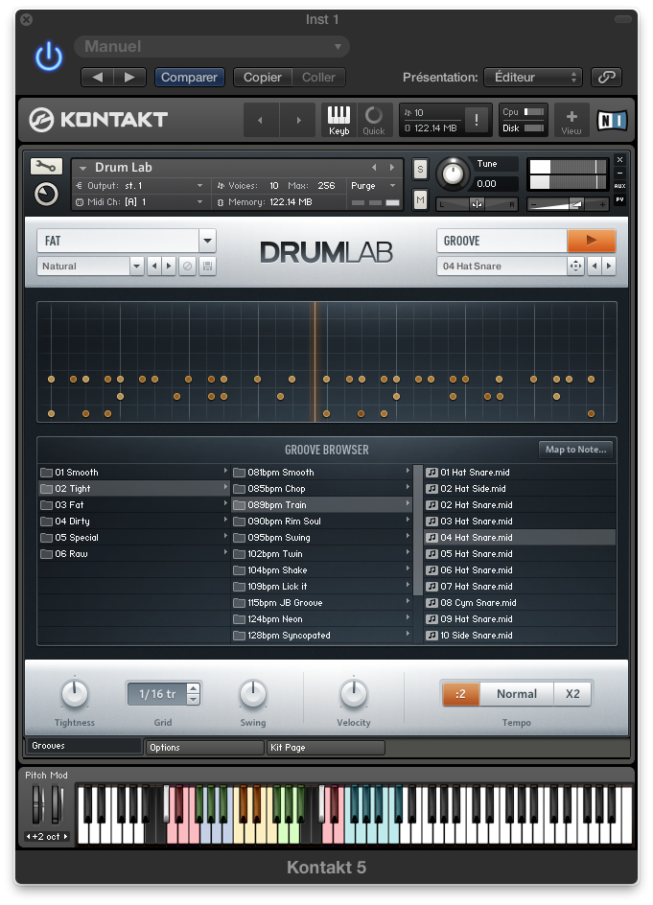
Task: Open the View plus menu
Action: (571, 120)
